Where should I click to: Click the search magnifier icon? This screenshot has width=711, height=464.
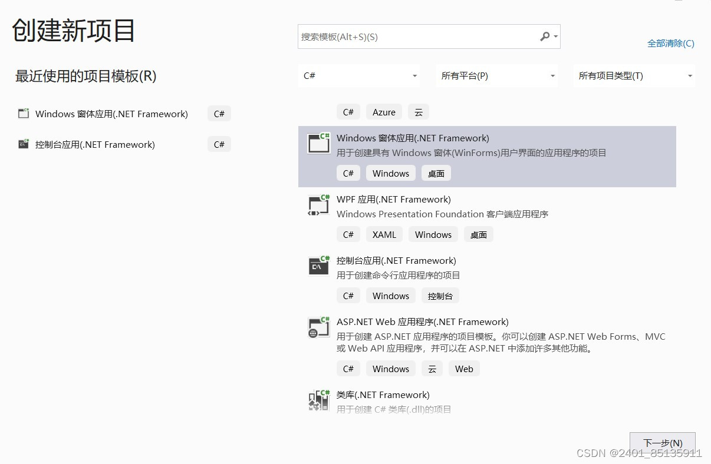[545, 37]
